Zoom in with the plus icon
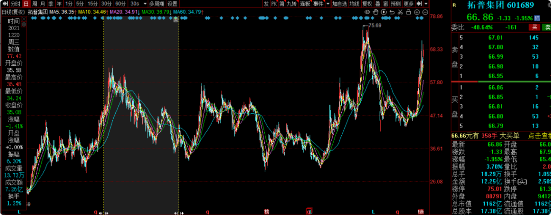This screenshot has height=215, width=551. (417, 11)
